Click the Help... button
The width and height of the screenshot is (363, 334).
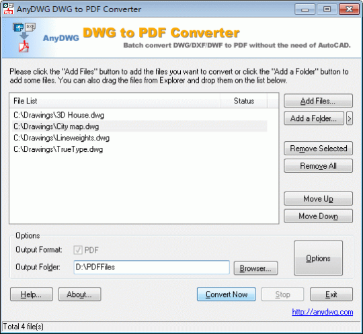32,294
